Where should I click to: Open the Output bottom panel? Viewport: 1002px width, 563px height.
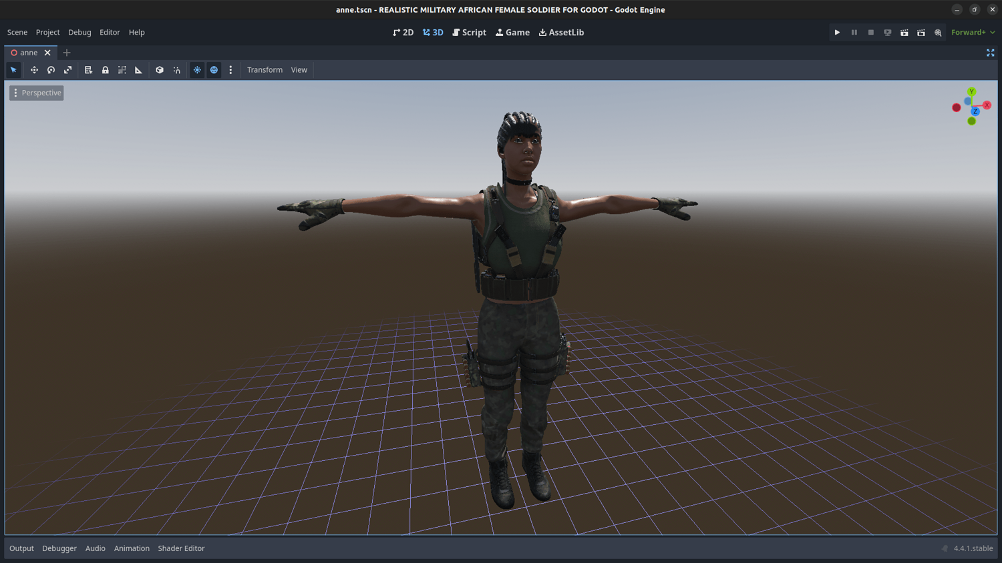[x=21, y=548]
